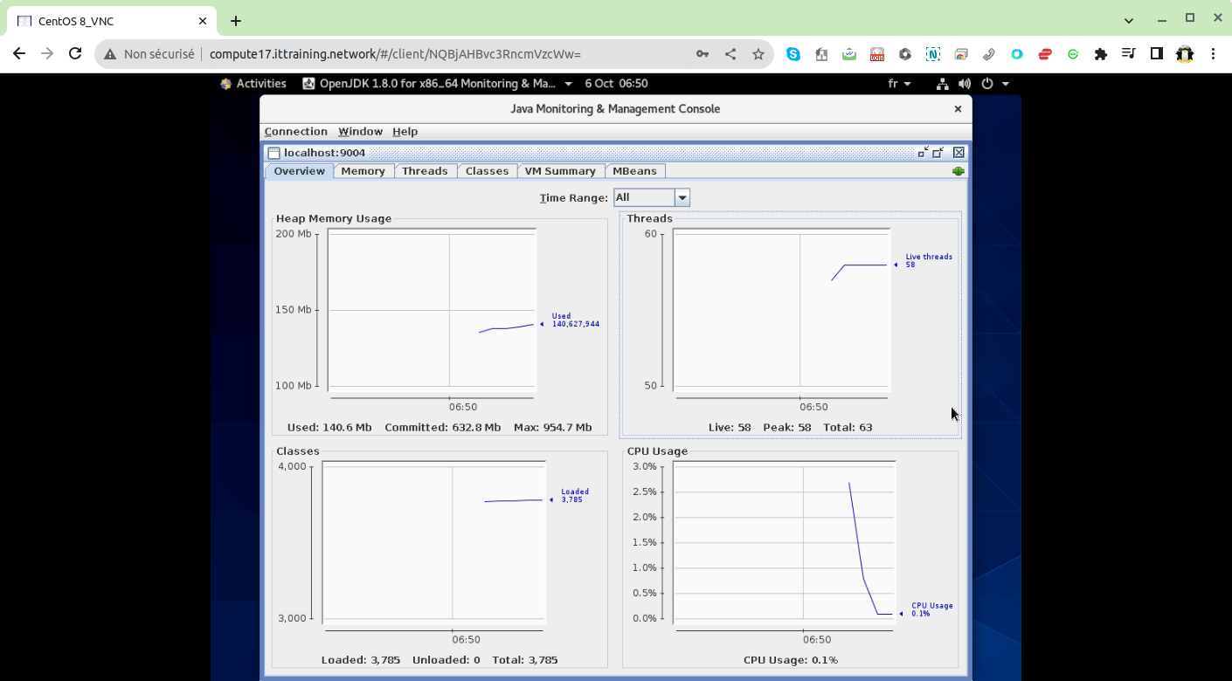Image resolution: width=1232 pixels, height=681 pixels.
Task: Click the Max: 954.7 Mb value
Action: point(553,428)
